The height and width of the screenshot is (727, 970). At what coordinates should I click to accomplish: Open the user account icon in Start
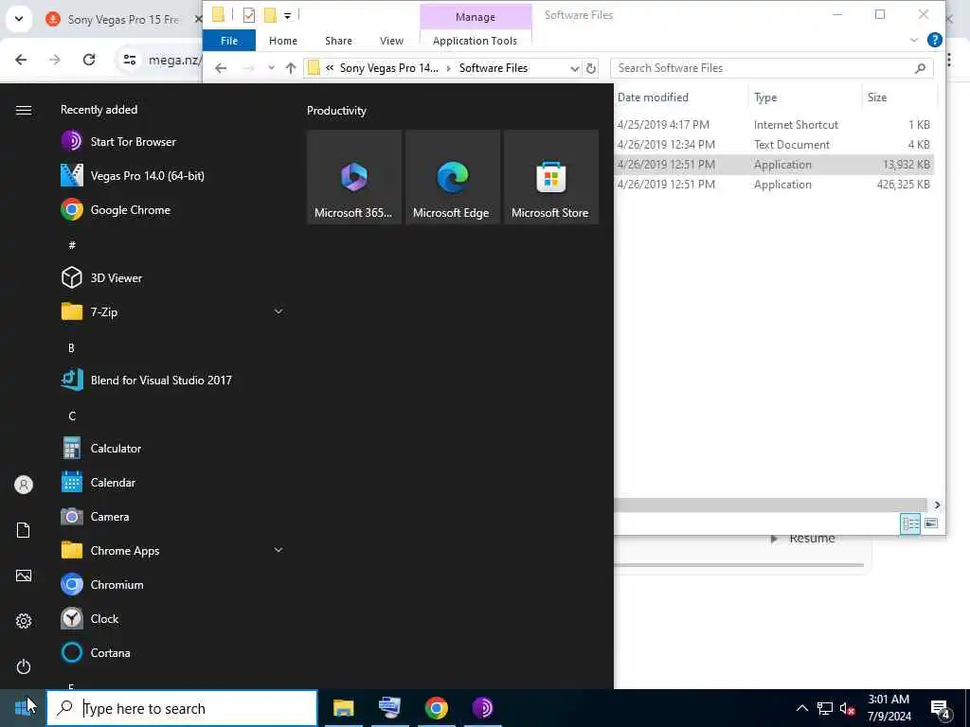click(24, 485)
